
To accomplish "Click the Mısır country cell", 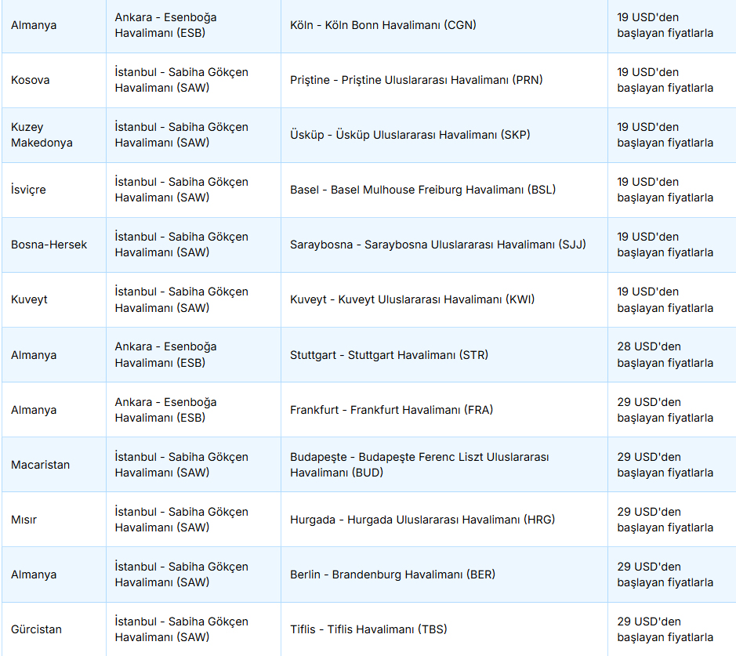I will pyautogui.click(x=24, y=520).
